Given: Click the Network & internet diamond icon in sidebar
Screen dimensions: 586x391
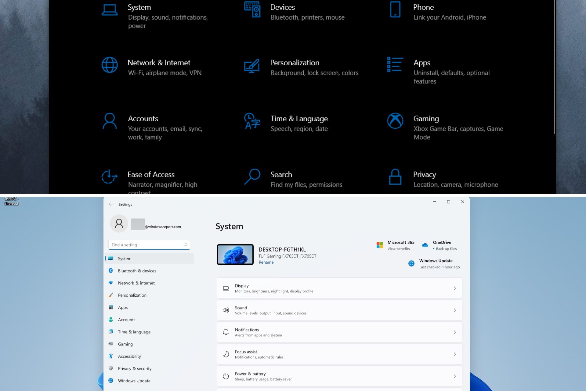Looking at the screenshot, I should [x=111, y=283].
